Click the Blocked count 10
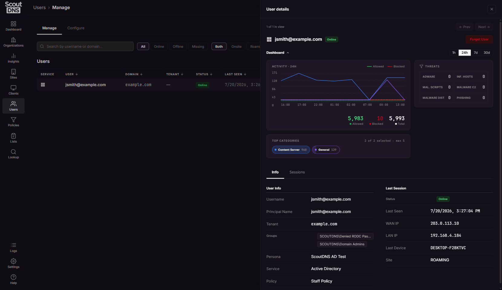The image size is (502, 290). (x=380, y=118)
